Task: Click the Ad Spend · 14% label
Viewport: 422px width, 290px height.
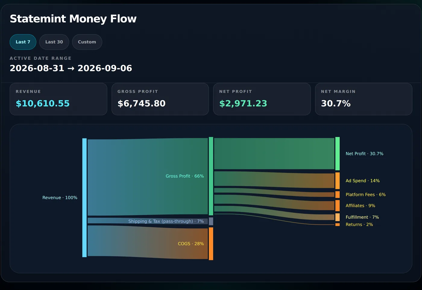Action: 363,181
